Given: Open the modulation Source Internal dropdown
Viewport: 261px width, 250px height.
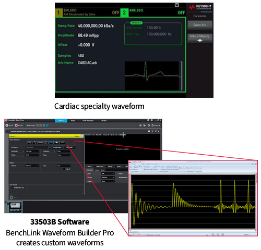Looking at the screenshot, I should (108, 177).
